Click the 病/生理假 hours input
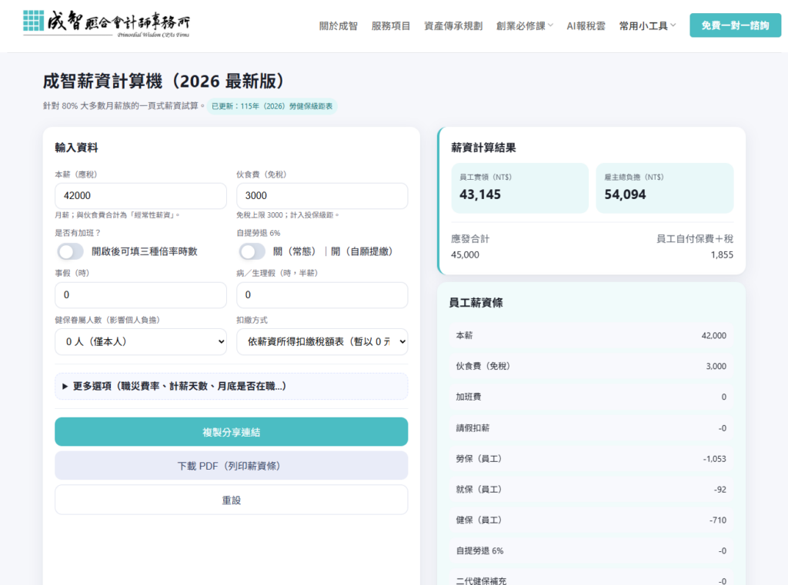This screenshot has height=585, width=788. [x=322, y=295]
